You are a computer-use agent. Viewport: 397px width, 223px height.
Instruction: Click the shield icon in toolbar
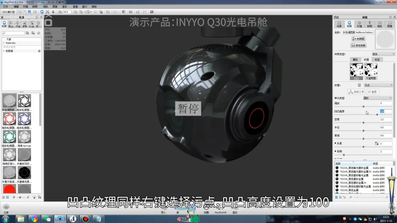(x=124, y=12)
